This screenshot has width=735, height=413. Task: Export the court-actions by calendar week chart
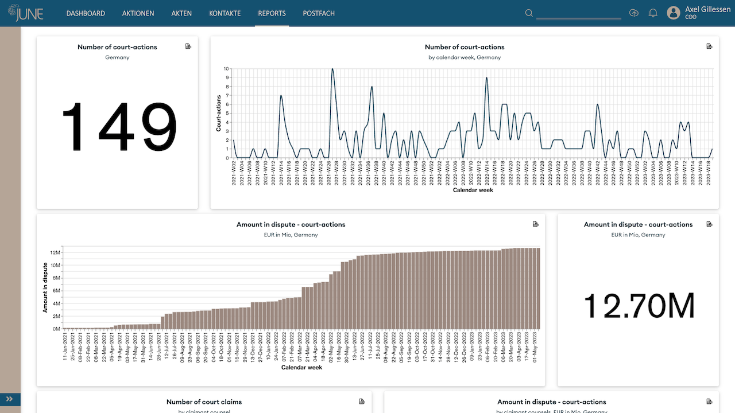[709, 46]
